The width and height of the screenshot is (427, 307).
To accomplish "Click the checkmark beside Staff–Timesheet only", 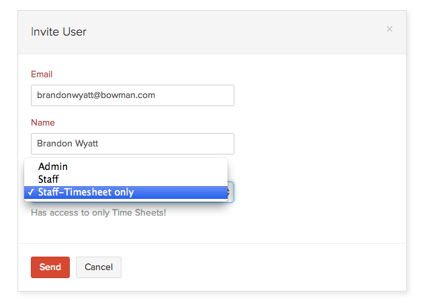I will pos(32,192).
